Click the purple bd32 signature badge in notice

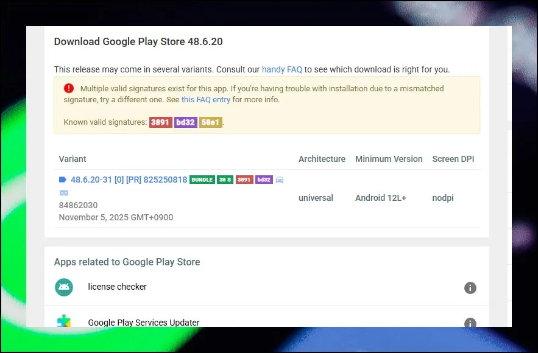click(x=185, y=122)
